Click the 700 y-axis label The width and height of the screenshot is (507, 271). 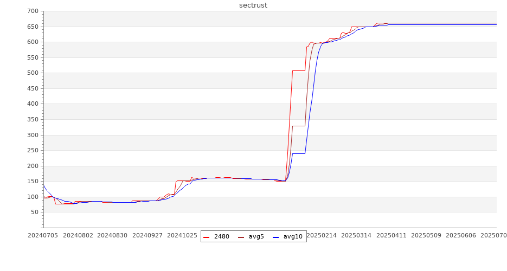pyautogui.click(x=33, y=11)
